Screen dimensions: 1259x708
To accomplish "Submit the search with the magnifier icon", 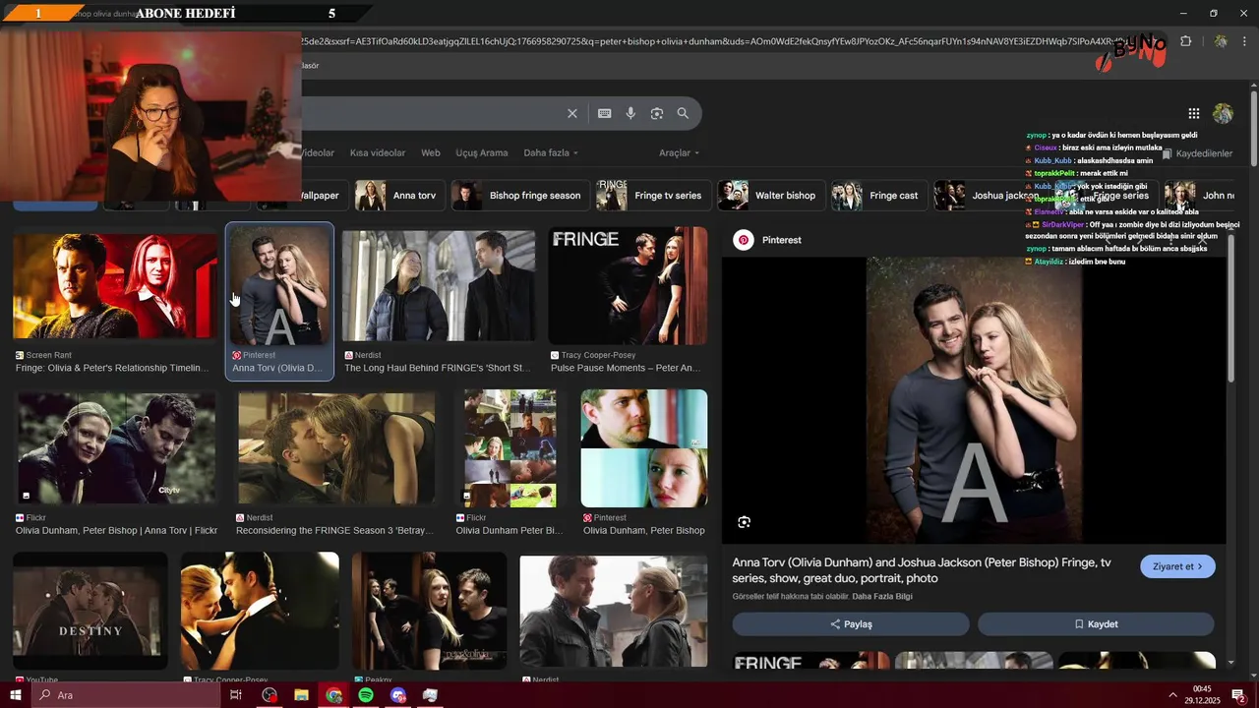I will coord(683,114).
